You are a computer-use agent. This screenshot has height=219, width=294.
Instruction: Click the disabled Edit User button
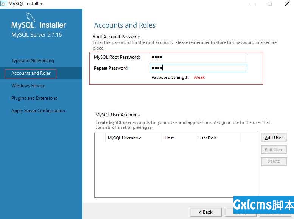pos(274,150)
